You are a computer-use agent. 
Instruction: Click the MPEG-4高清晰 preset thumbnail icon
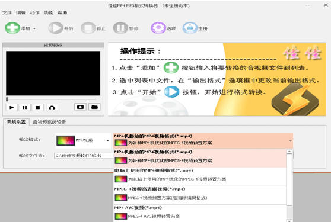click(121, 198)
